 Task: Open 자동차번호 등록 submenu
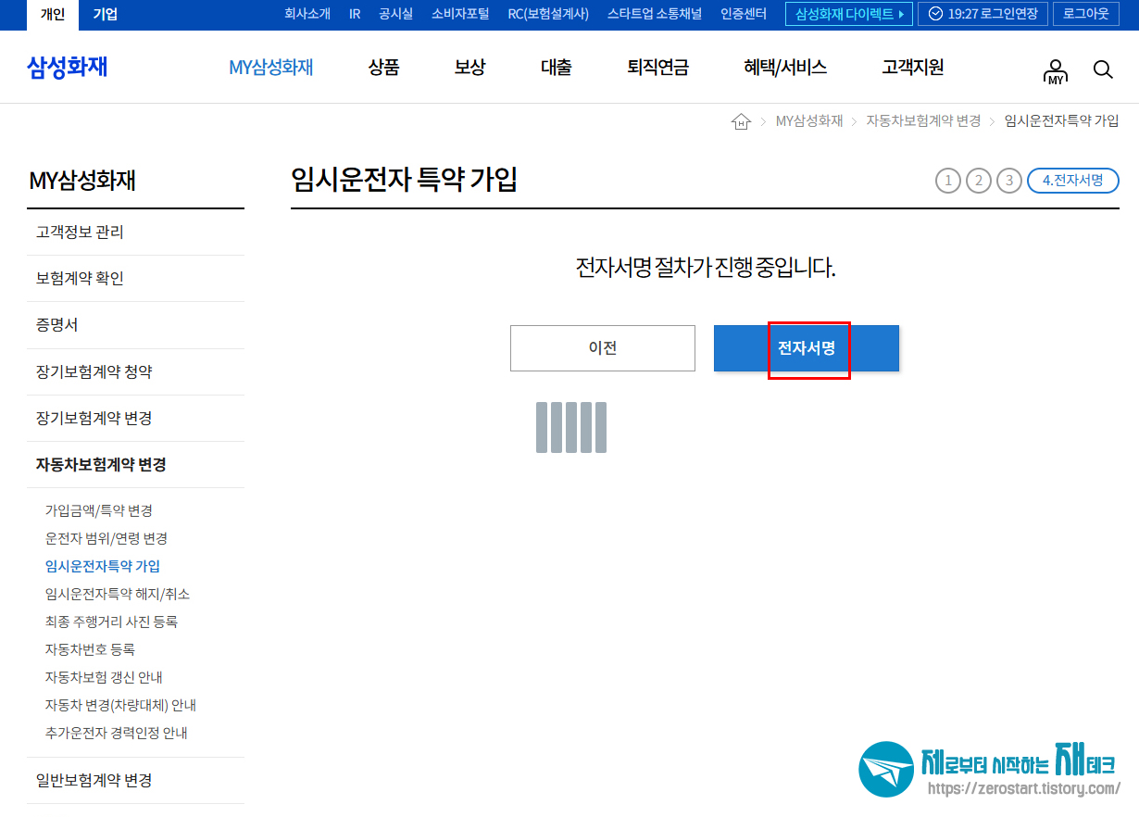pos(90,649)
